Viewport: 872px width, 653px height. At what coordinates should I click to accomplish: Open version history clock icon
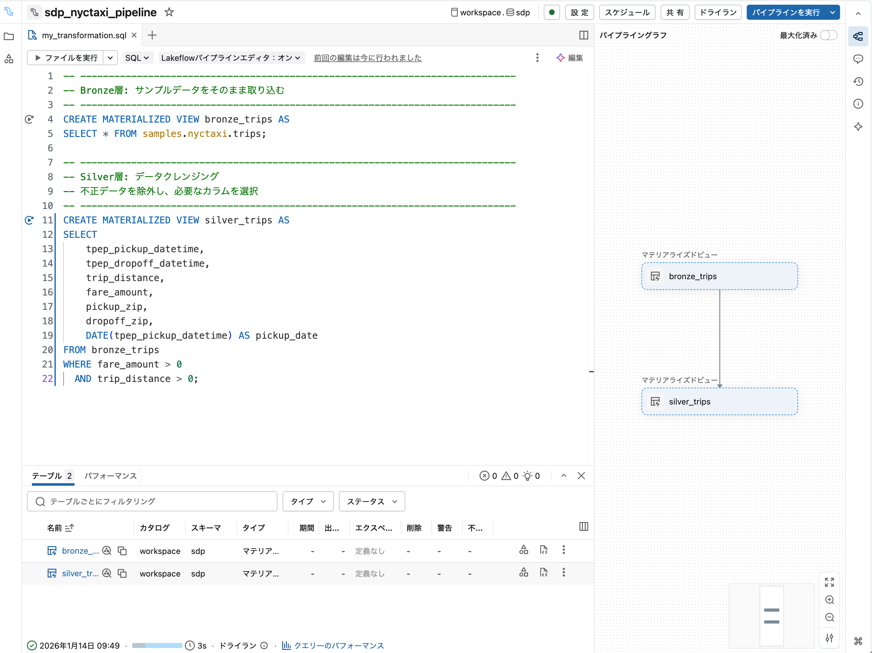point(858,81)
